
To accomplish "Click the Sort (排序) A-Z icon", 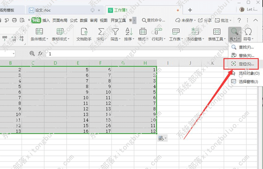I will click(x=129, y=31).
